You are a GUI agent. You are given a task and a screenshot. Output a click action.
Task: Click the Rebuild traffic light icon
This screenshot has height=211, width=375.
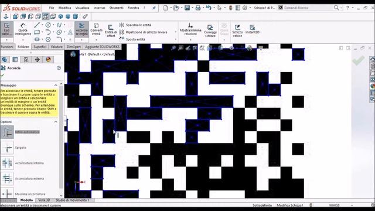tap(230, 8)
